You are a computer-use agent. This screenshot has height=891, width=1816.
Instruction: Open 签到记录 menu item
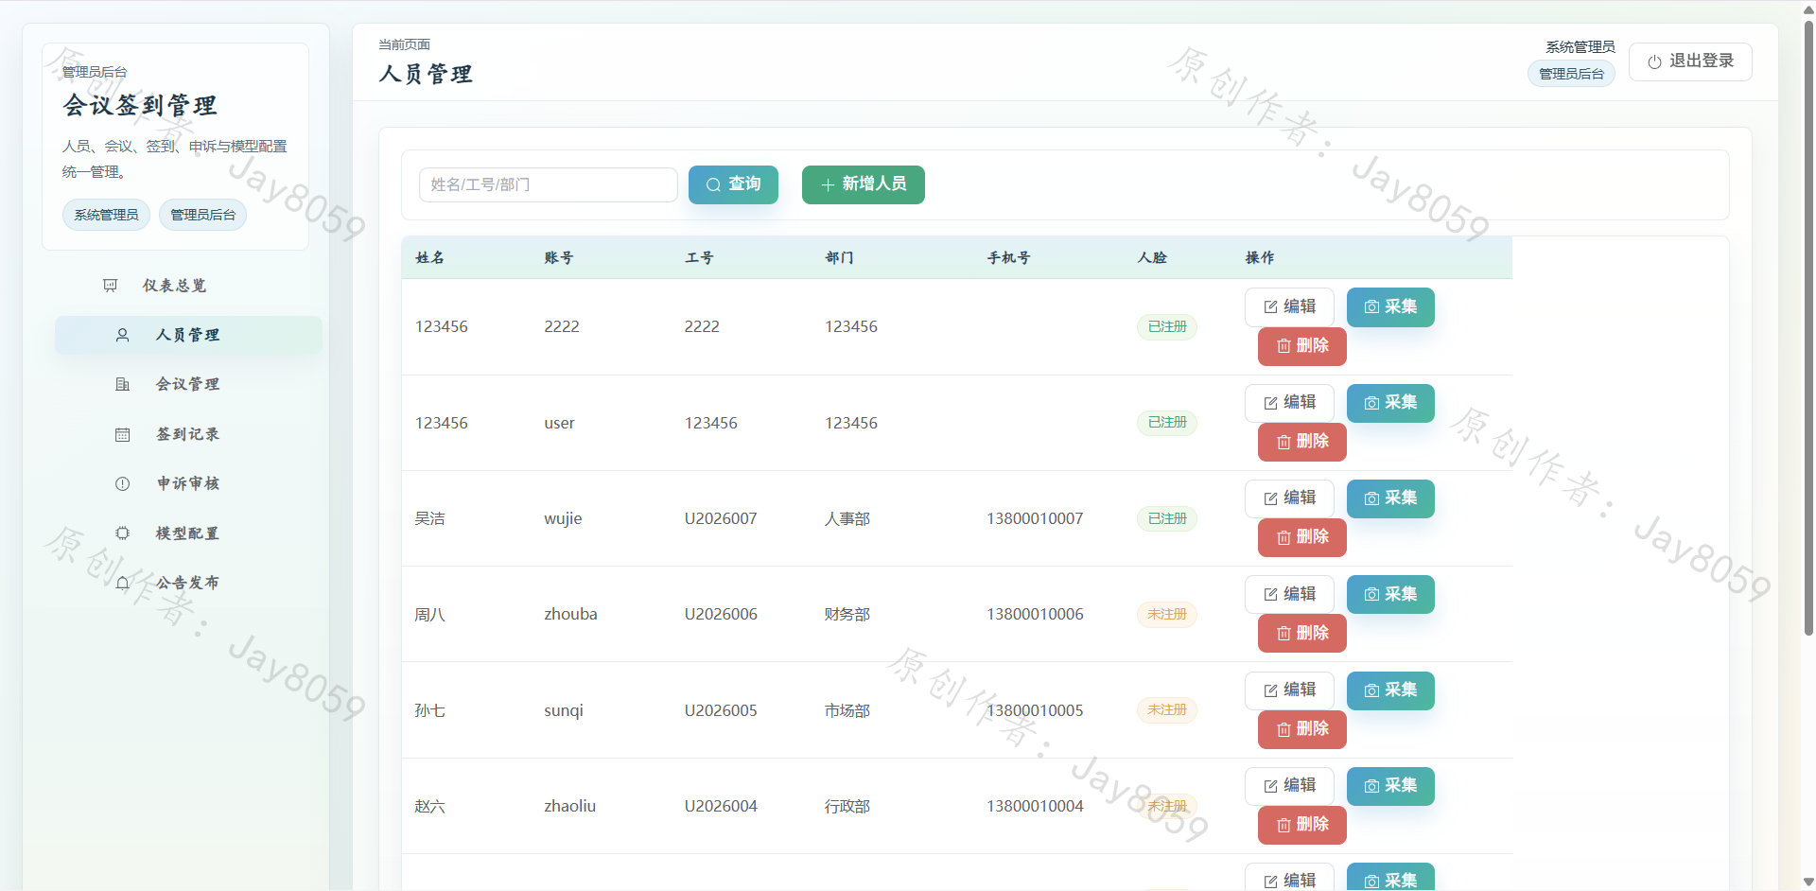point(188,434)
